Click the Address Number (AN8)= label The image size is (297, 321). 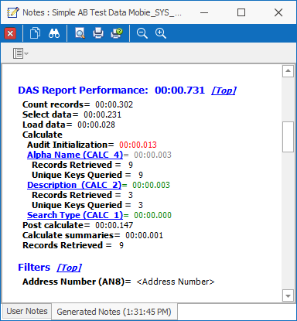coord(77,282)
